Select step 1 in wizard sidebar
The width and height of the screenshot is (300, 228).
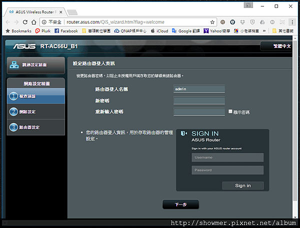(36, 96)
